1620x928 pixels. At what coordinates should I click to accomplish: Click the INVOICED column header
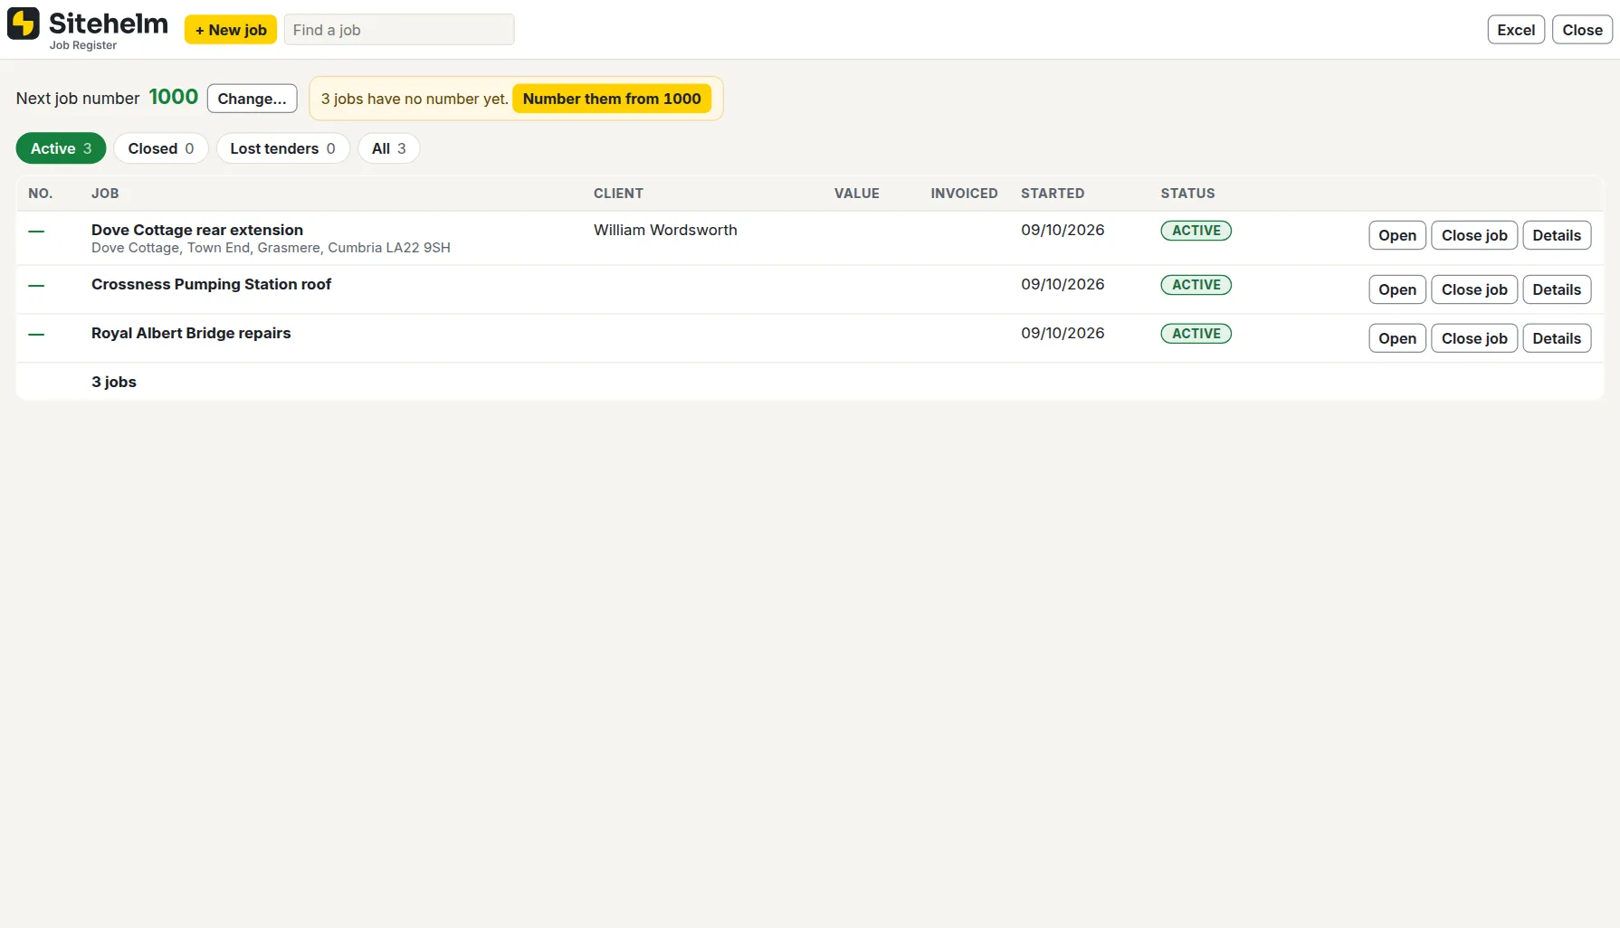[x=964, y=194]
